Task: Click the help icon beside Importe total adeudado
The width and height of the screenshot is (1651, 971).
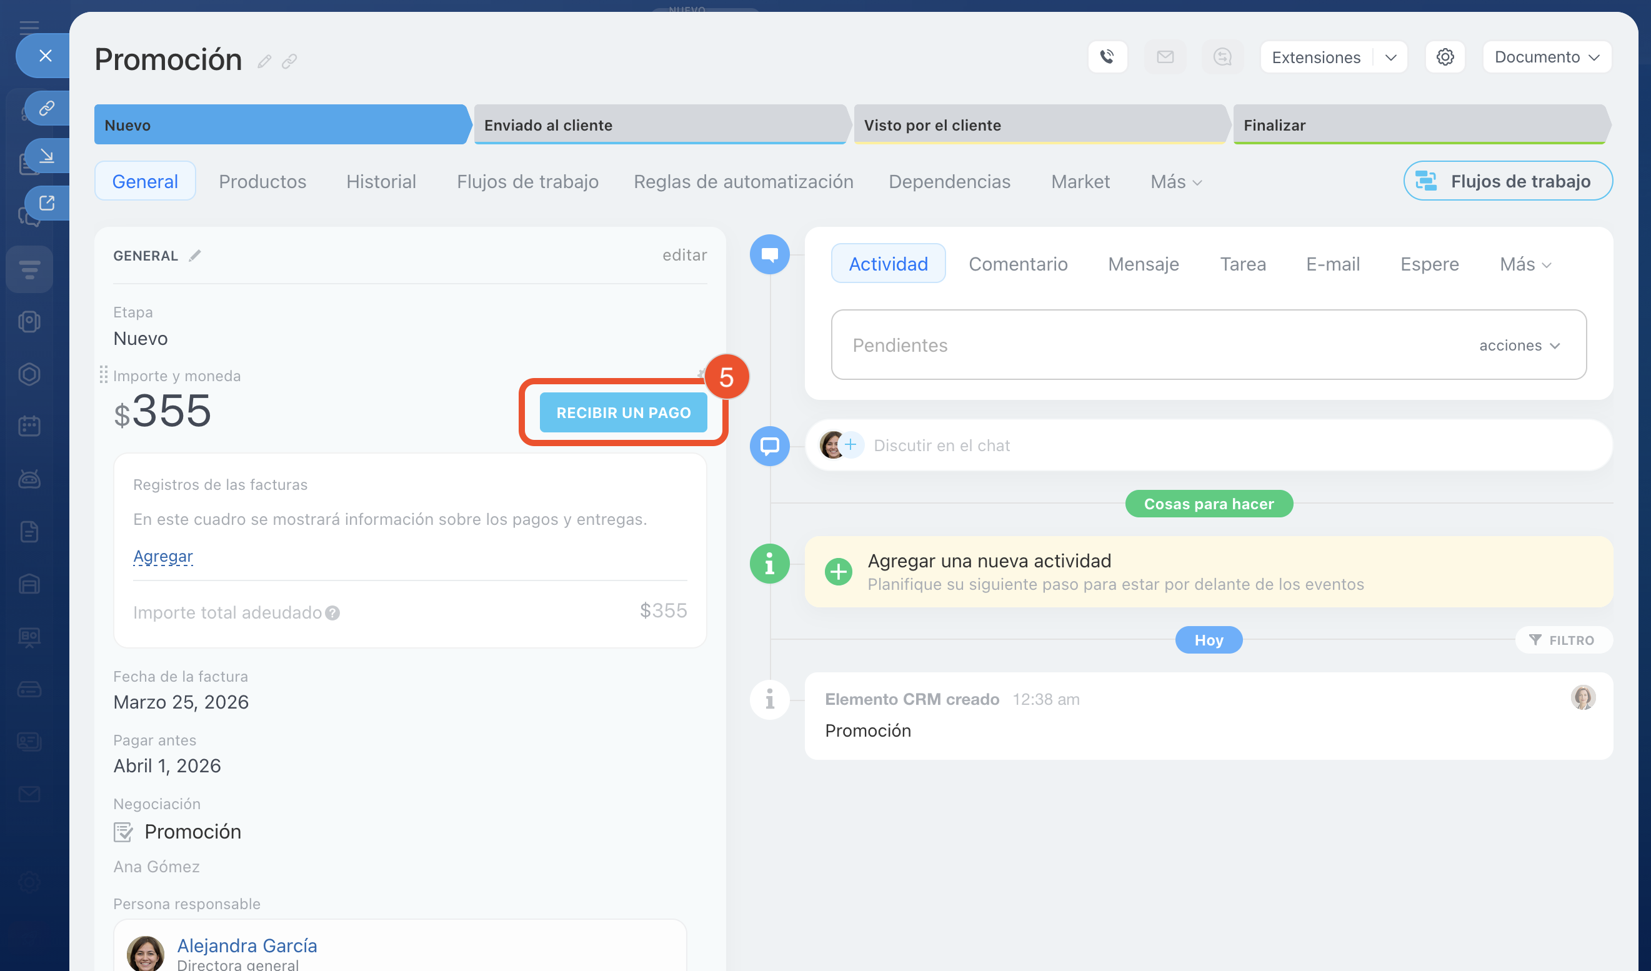Action: click(333, 612)
